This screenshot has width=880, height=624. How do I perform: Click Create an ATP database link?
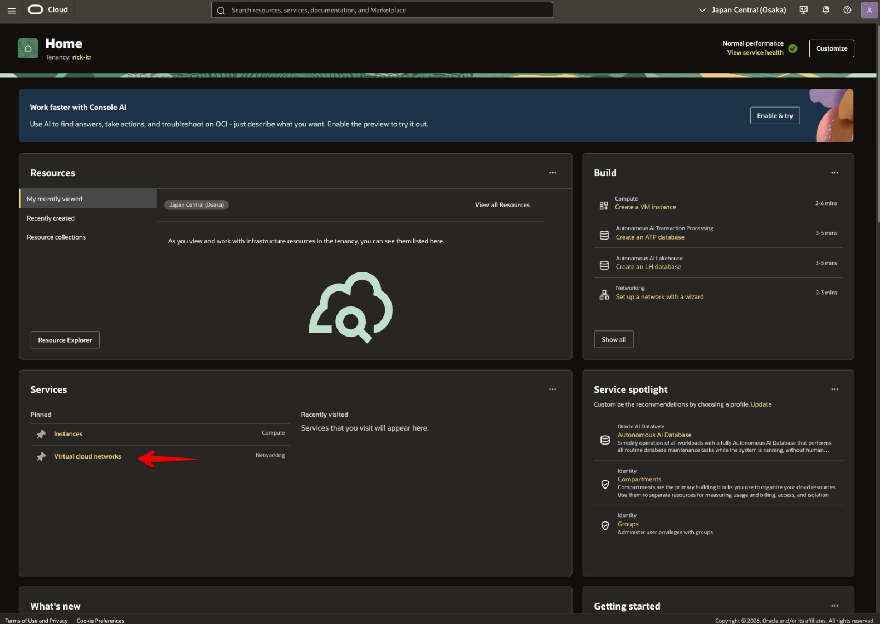tap(650, 237)
